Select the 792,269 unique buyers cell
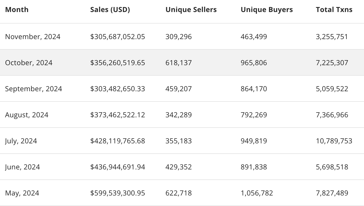Screen dimensions: 364x206 [x=254, y=115]
